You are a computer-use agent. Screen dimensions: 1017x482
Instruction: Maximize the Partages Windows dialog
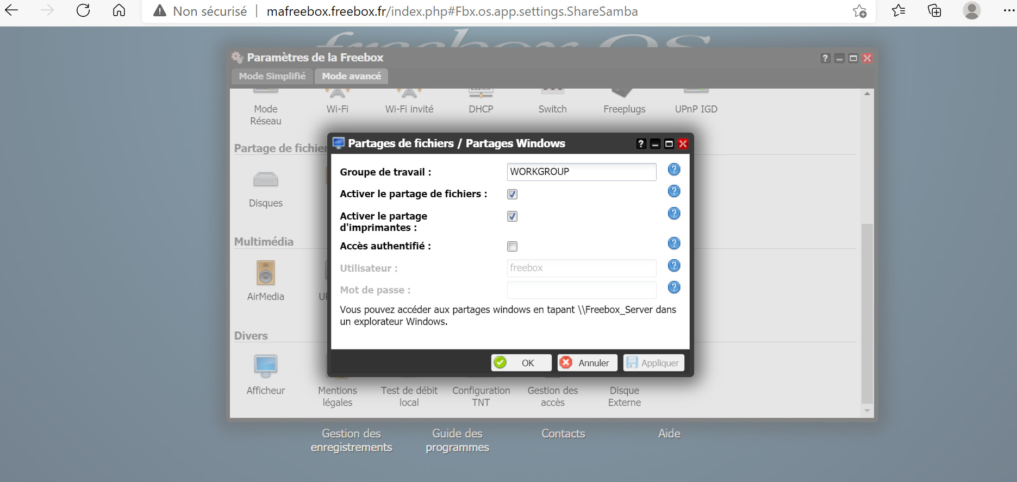669,143
